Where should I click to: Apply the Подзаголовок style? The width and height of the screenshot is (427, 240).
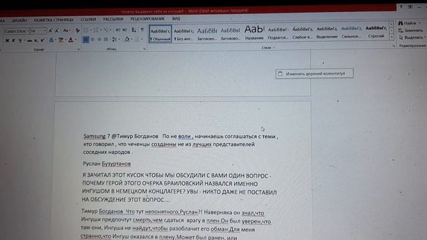pos(278,33)
